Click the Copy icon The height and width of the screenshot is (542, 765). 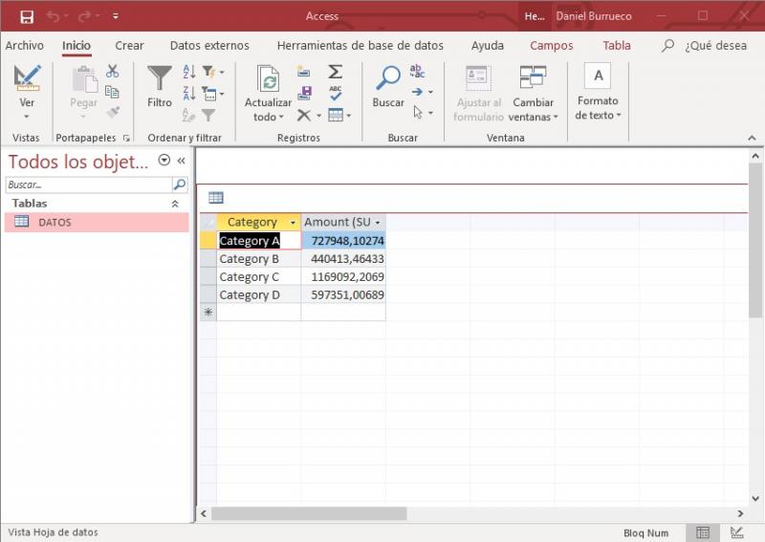click(112, 92)
